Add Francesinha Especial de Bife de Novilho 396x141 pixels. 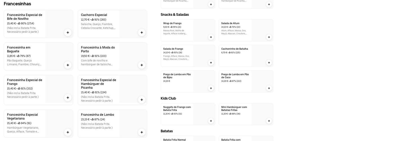point(68,32)
